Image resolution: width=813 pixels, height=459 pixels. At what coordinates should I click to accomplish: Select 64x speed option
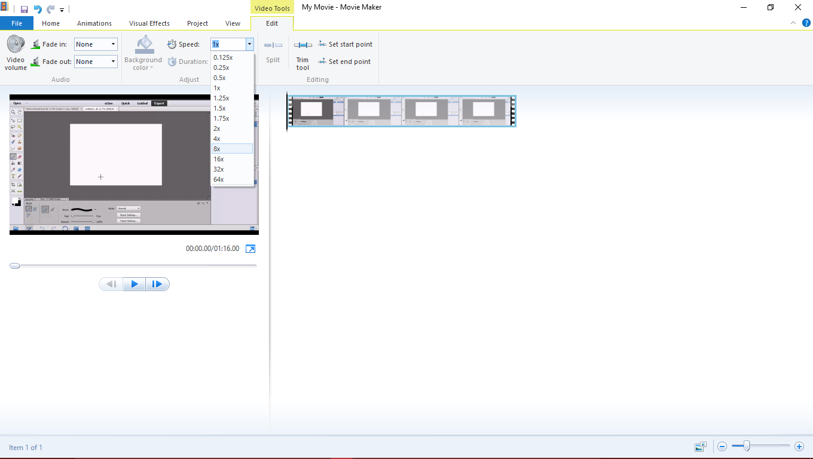tap(232, 179)
